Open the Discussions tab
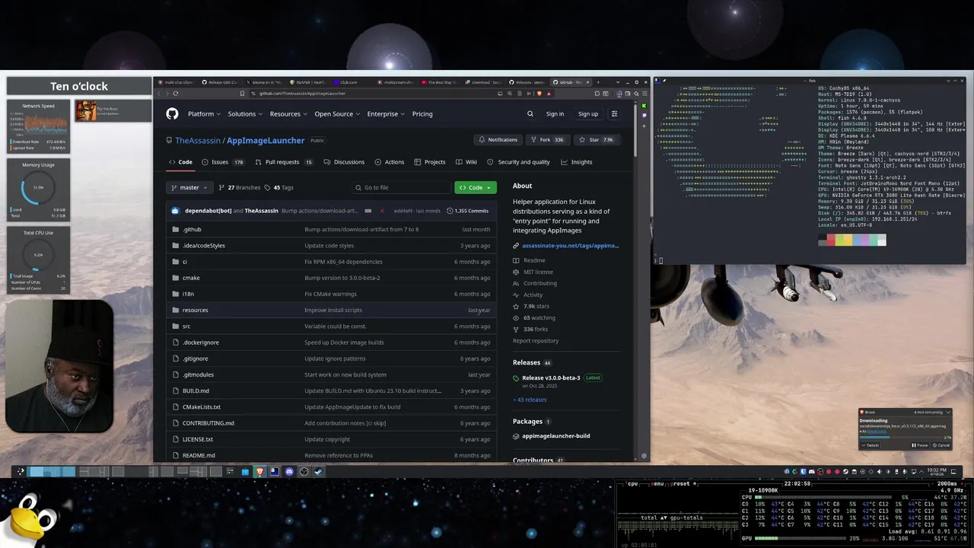 [x=344, y=162]
